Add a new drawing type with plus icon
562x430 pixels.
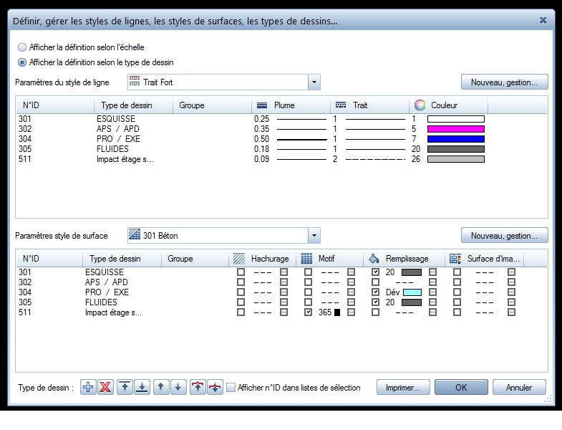pyautogui.click(x=88, y=387)
